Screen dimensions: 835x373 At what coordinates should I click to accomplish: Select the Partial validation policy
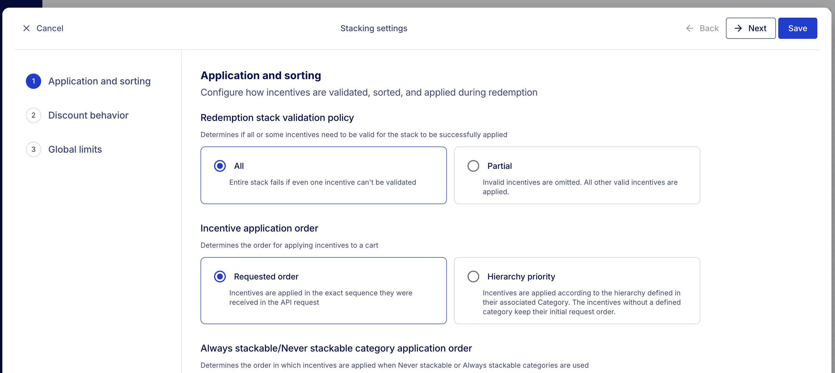pyautogui.click(x=473, y=166)
